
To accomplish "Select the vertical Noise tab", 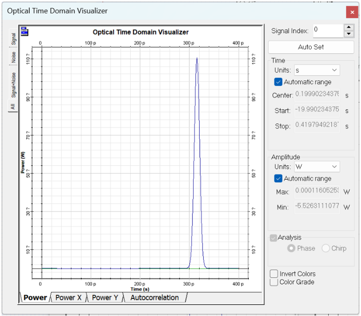I will (x=14, y=57).
